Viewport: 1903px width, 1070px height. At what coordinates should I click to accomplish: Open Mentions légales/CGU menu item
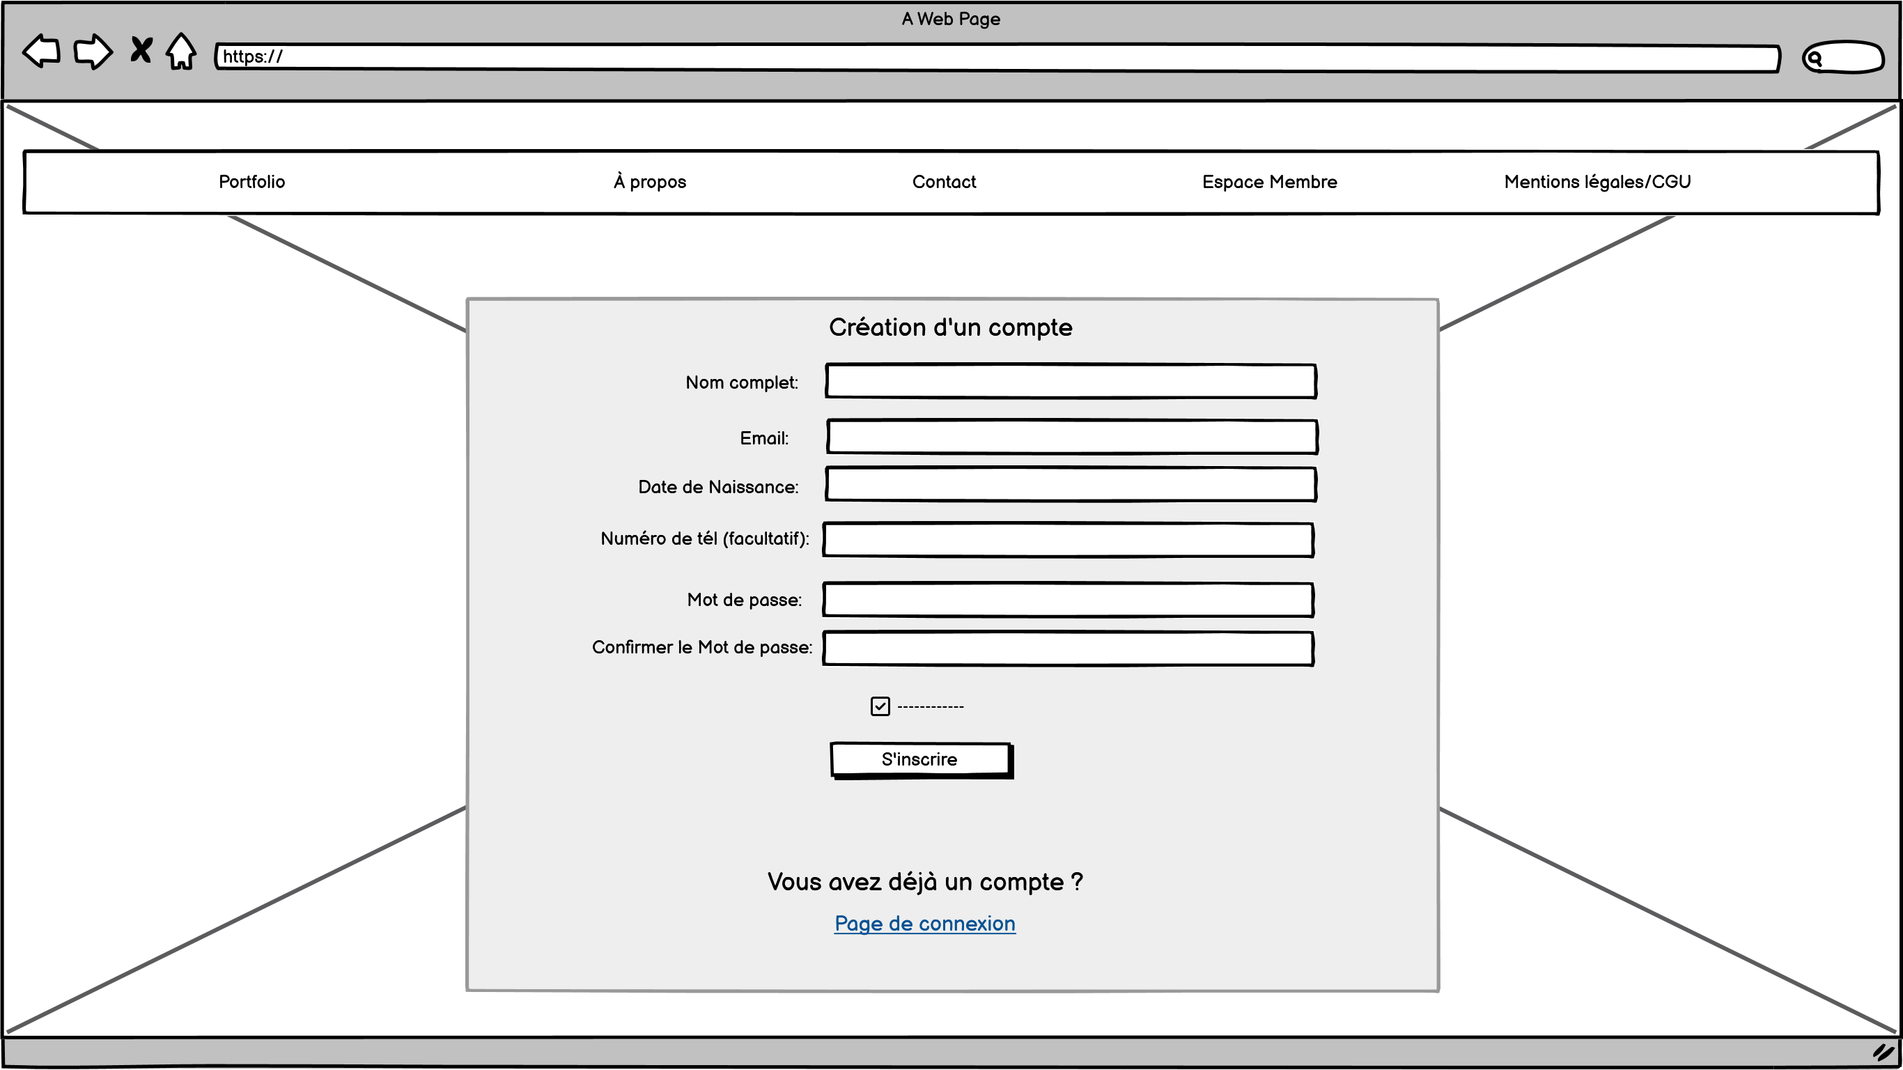pyautogui.click(x=1597, y=182)
